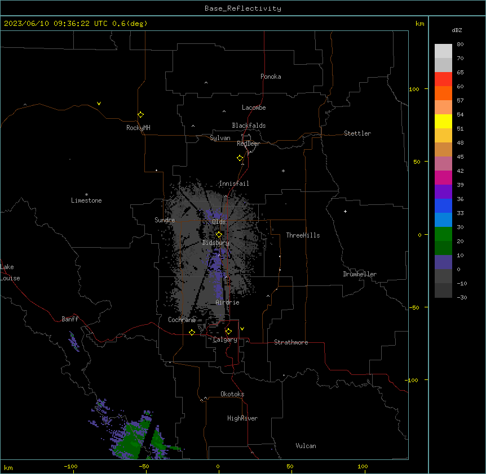Select the yellow diamond marker above the Calgary label

pyautogui.click(x=228, y=332)
